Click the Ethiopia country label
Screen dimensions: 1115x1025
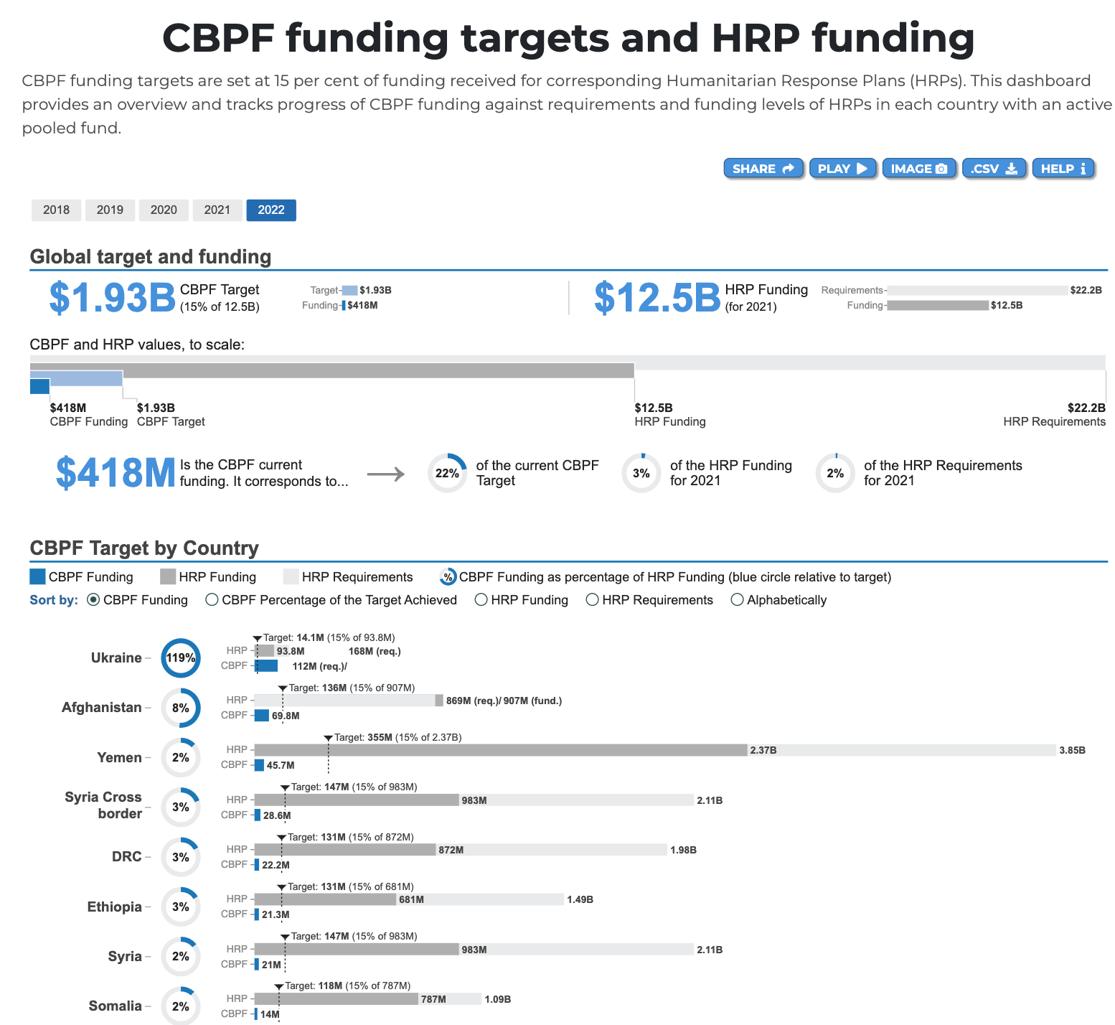[115, 907]
